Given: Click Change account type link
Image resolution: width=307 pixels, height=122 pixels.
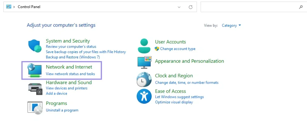Looking at the screenshot, I should pos(178,49).
